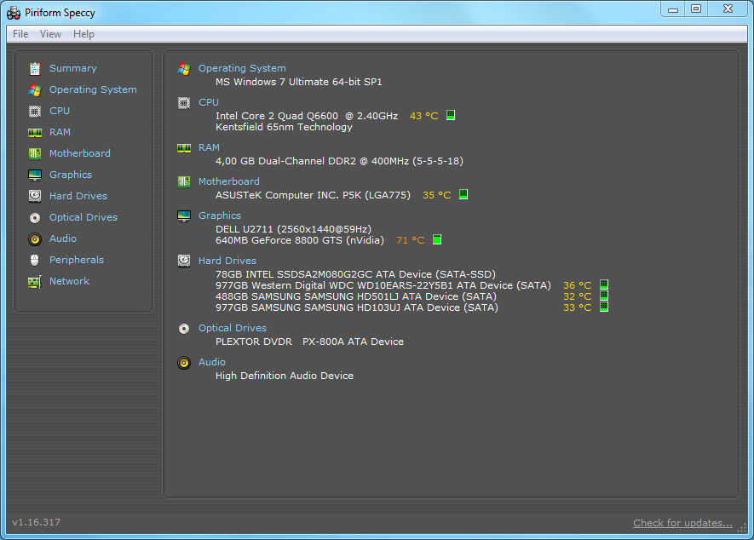The image size is (754, 540).
Task: Click the Piriform Speccy title bar app icon
Action: point(14,13)
